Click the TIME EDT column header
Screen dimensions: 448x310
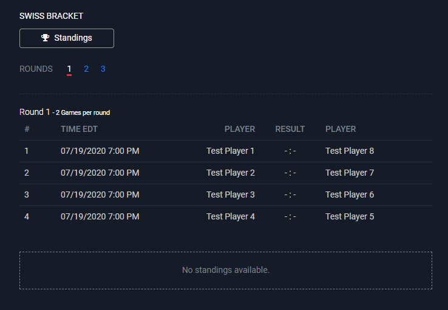(x=79, y=129)
